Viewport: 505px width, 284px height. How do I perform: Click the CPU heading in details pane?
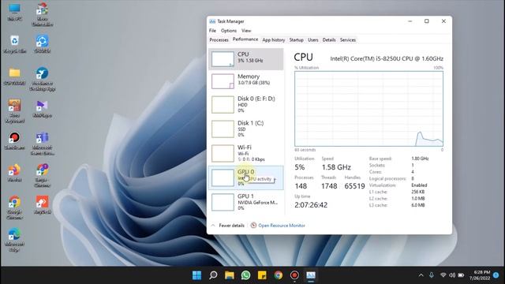[303, 58]
